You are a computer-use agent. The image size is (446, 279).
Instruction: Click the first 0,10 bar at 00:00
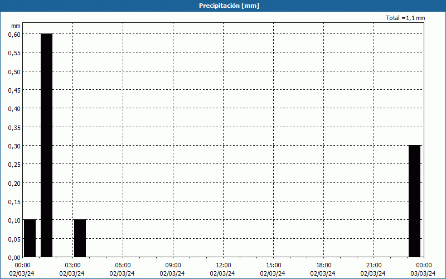tap(30, 238)
